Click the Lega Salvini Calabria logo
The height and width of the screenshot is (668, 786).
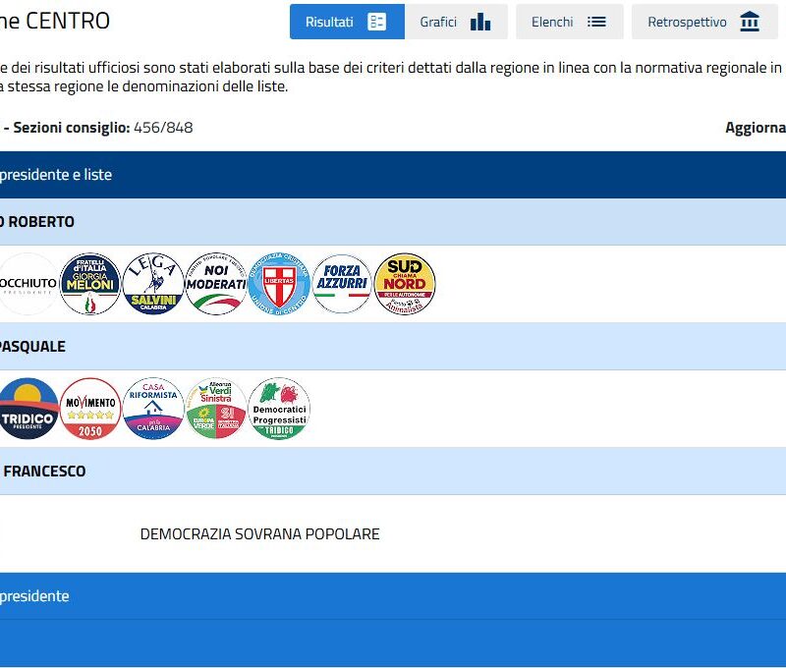[x=153, y=284]
